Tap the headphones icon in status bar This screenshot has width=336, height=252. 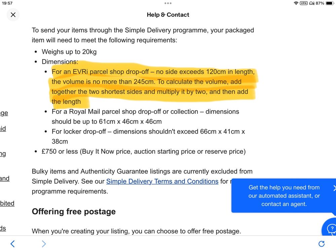[x=312, y=3]
